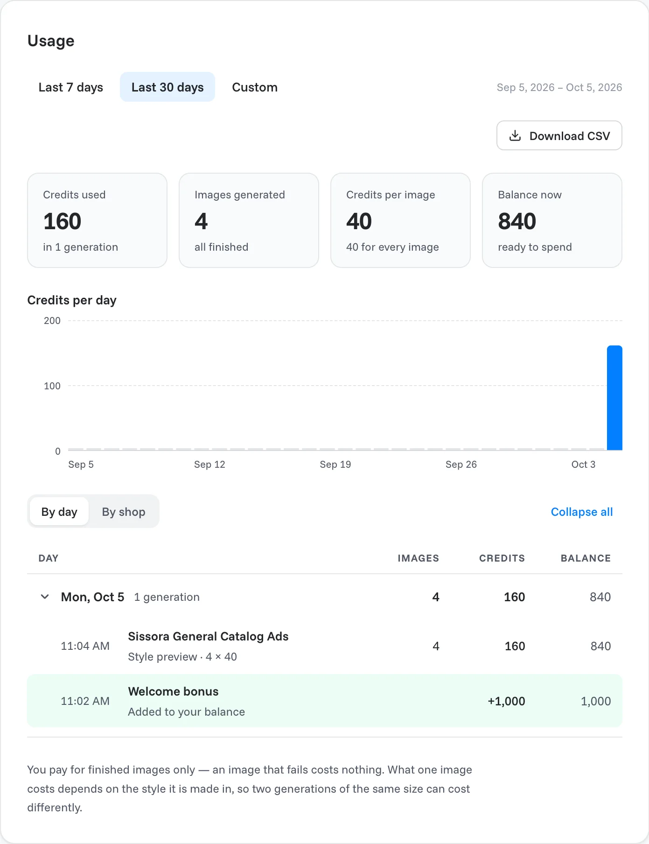Open the Custom date range tab
Image resolution: width=649 pixels, height=844 pixels.
pos(255,87)
